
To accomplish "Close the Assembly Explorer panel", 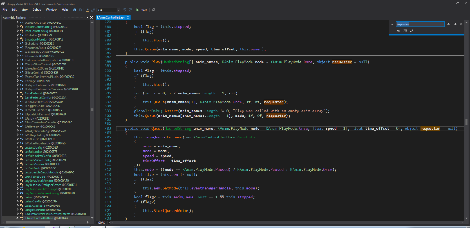I will click(91, 17).
